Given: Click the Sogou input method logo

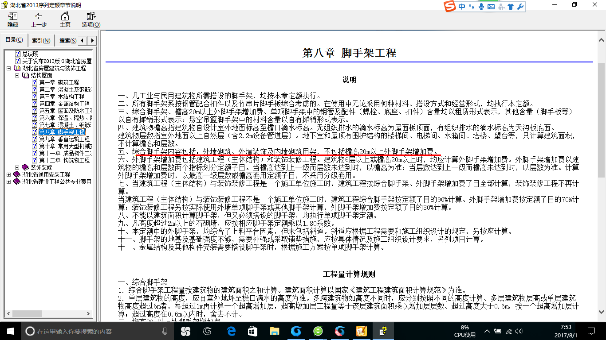Looking at the screenshot, I should (x=451, y=7).
